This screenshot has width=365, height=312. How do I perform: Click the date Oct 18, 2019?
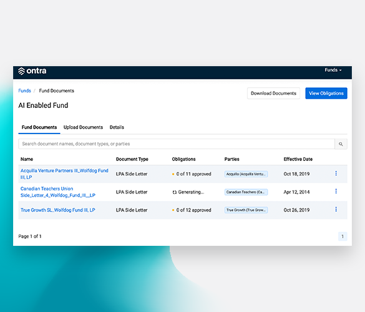pyautogui.click(x=296, y=174)
